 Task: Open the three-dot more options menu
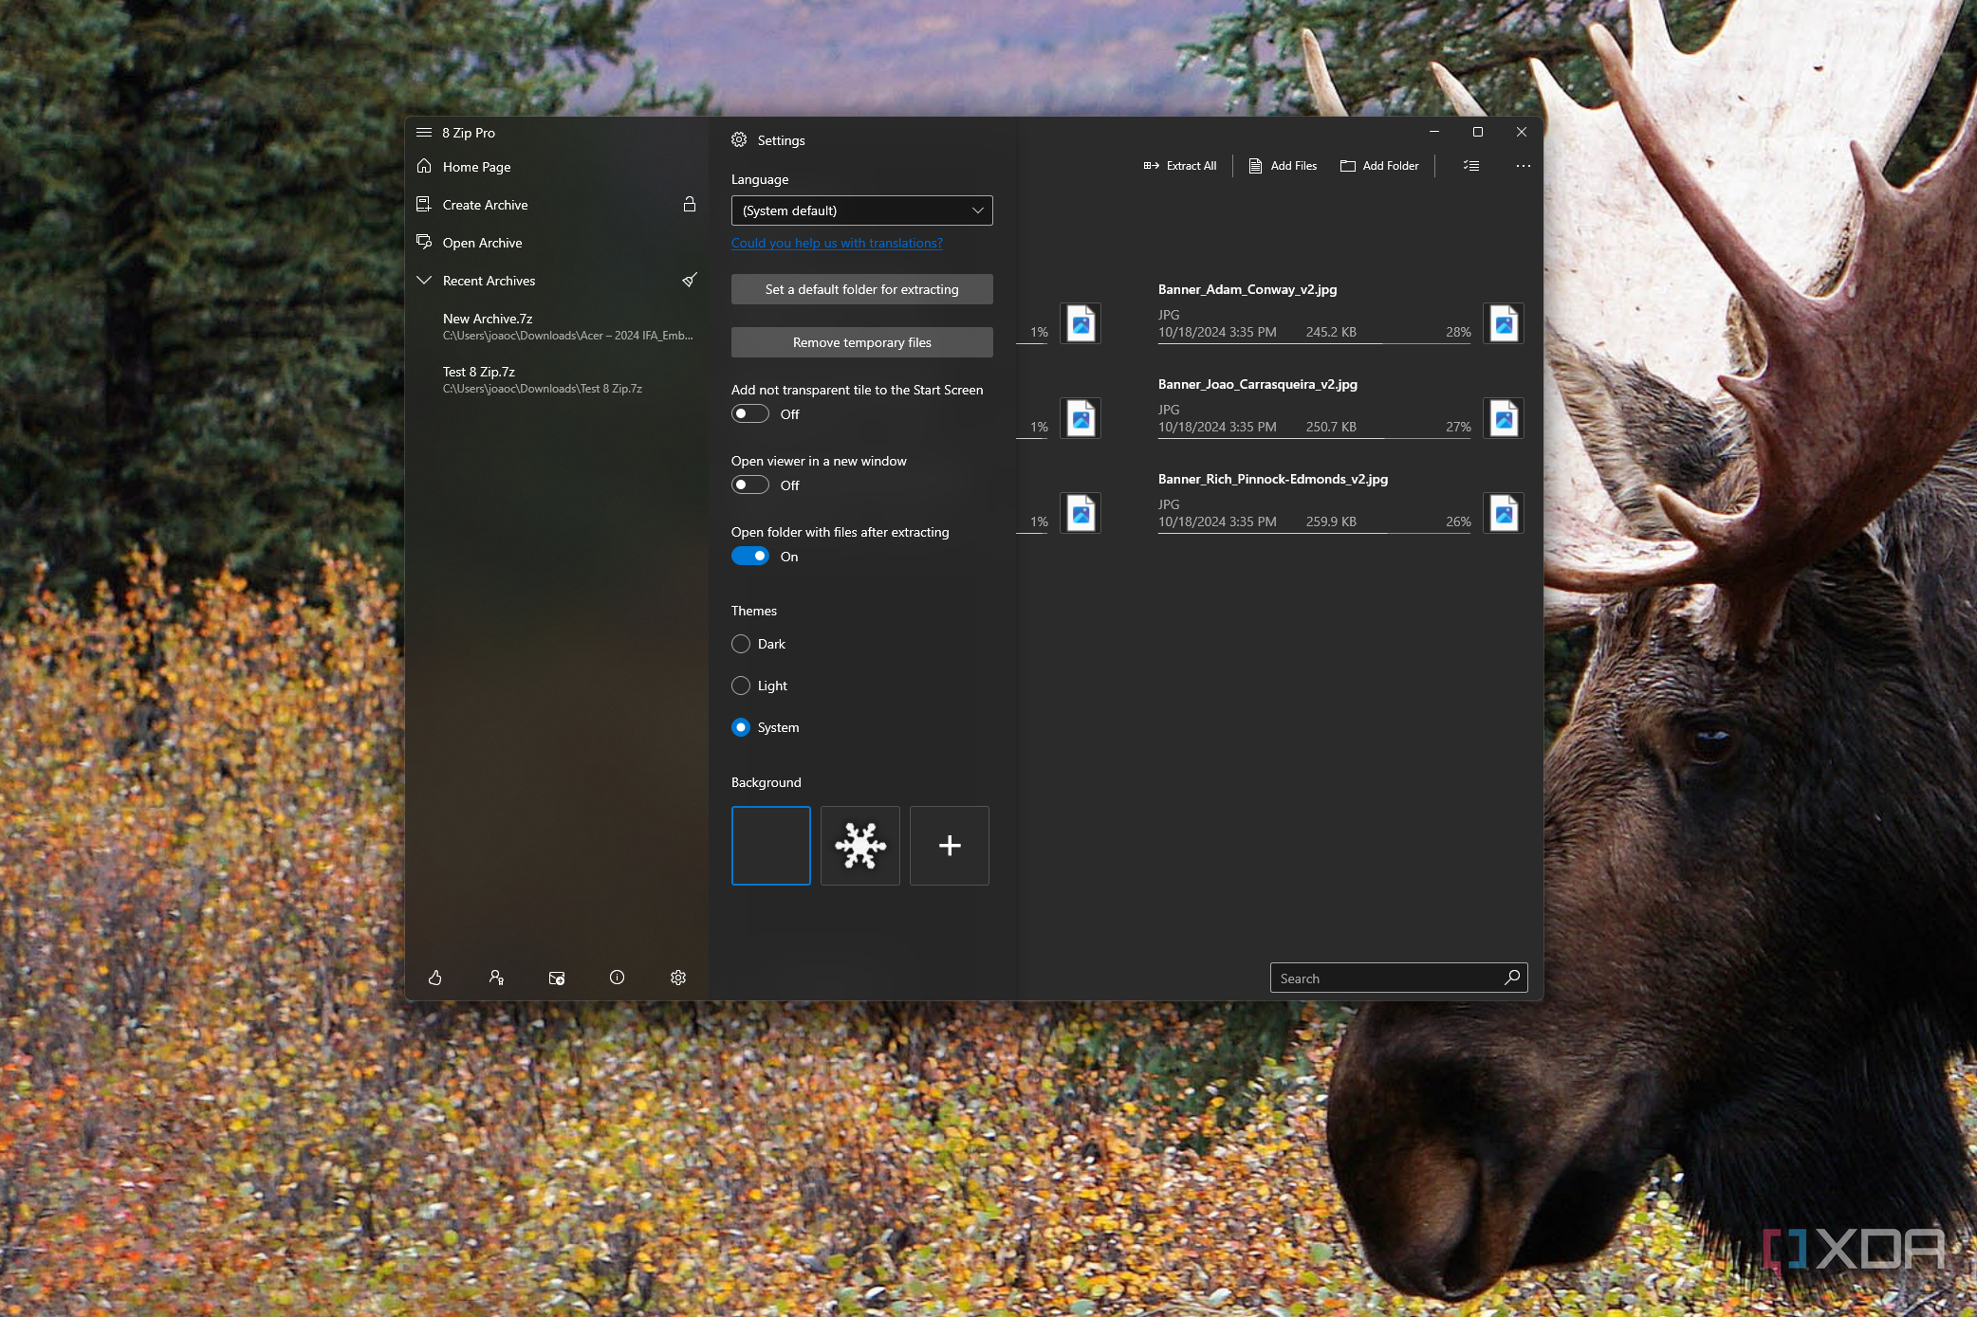click(1524, 166)
